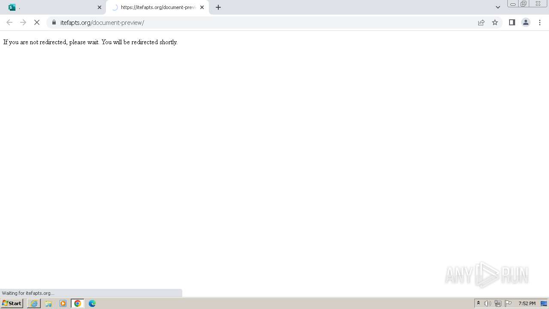Viewport: 549px width, 309px height.
Task: Open Microsoft Edge from taskbar
Action: click(x=92, y=303)
